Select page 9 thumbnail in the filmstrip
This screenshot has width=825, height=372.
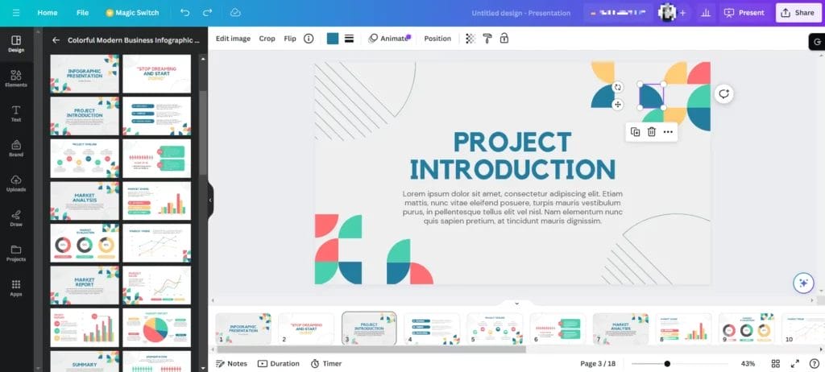pyautogui.click(x=746, y=329)
